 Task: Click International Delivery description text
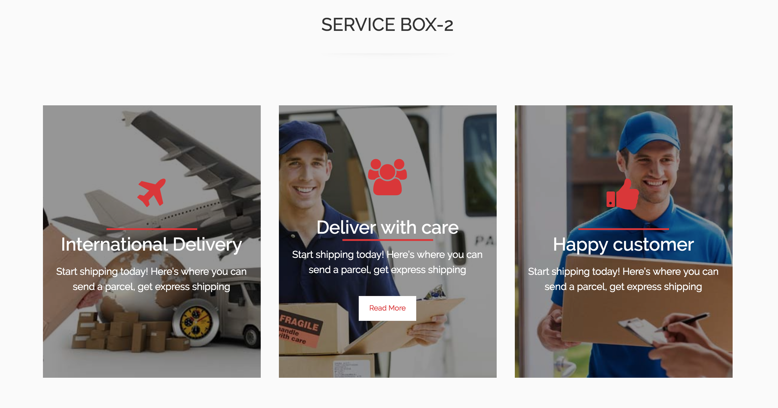(152, 279)
